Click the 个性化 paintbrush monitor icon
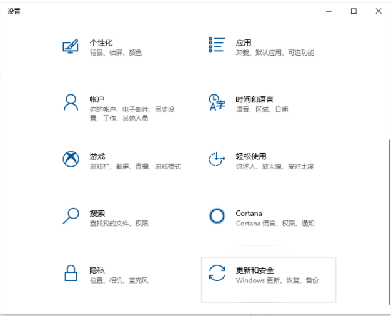Screen dimensions: 391x316 71,47
